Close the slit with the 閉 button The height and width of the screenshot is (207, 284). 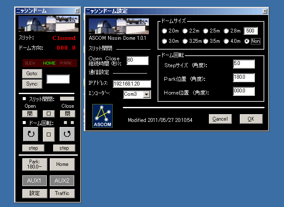67,114
